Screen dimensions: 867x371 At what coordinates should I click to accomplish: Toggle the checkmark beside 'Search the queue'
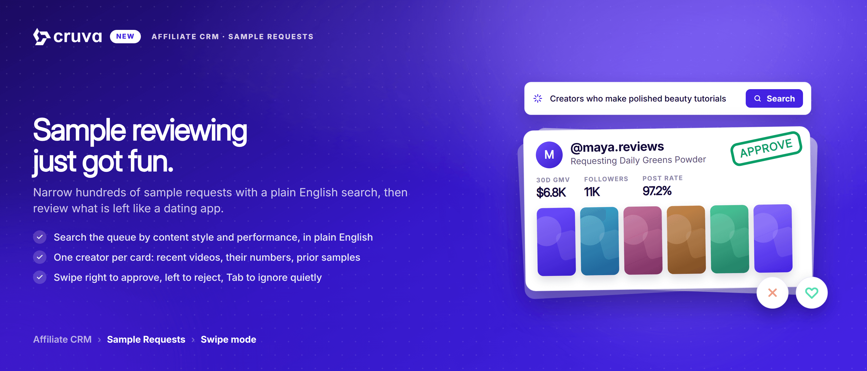click(40, 237)
